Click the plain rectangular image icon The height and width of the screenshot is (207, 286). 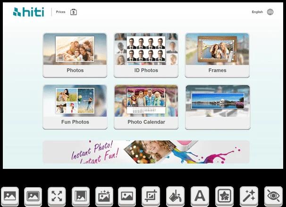(x=127, y=196)
